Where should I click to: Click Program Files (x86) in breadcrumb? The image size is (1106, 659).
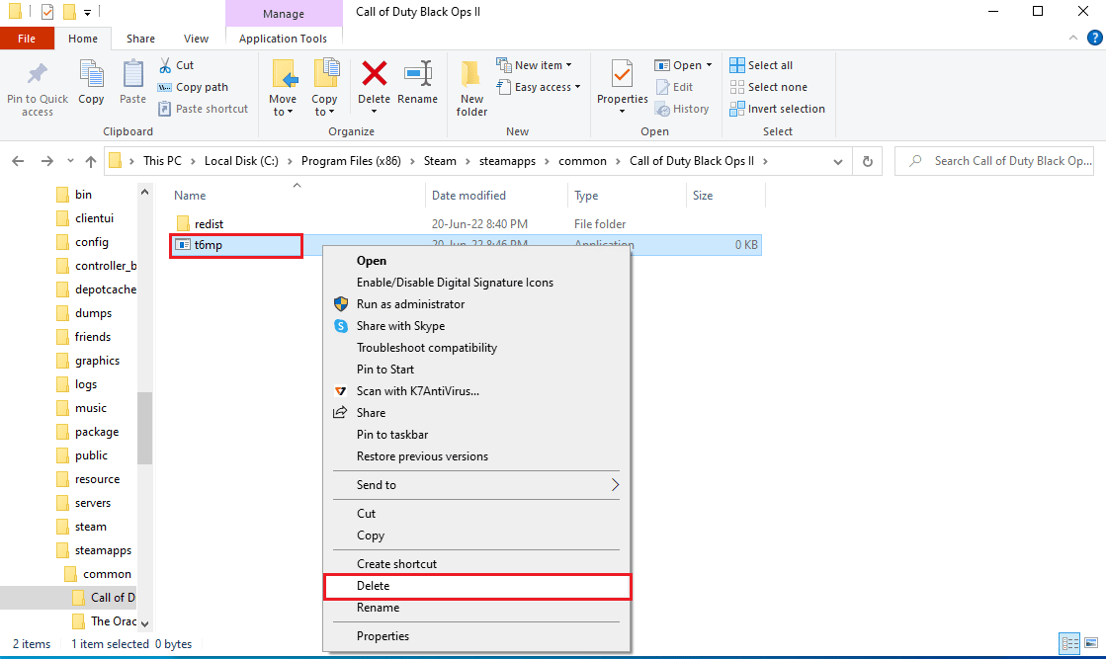pos(351,161)
